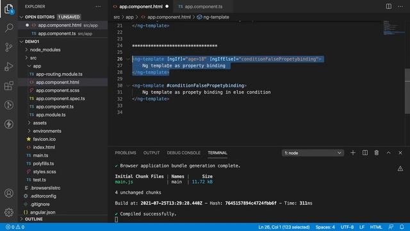Switch to the OUTPUT panel tab

click(x=151, y=153)
